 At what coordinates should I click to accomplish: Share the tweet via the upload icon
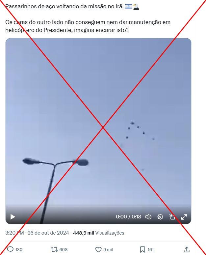(x=187, y=249)
